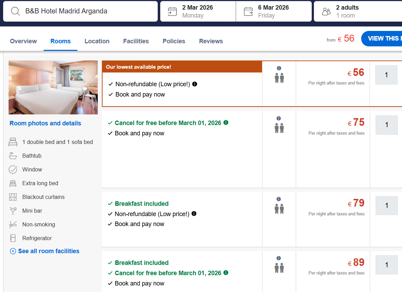The width and height of the screenshot is (402, 292).
Task: Switch to the Overview tab
Action: pos(23,41)
